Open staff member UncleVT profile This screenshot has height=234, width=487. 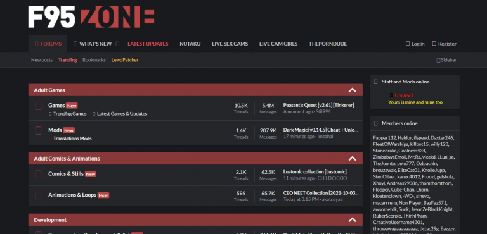(x=404, y=95)
